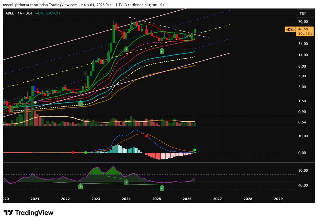318x222 pixels.
Task: Open the TRY currency selector
Action: pyautogui.click(x=305, y=14)
